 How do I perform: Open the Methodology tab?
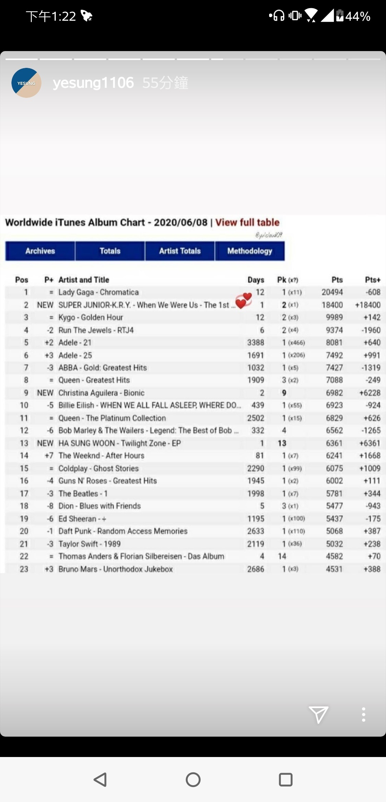[250, 251]
